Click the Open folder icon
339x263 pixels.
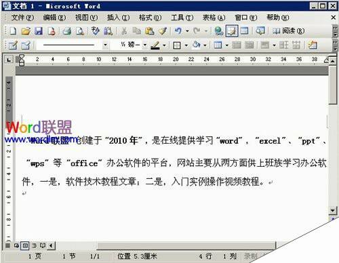tap(26, 31)
